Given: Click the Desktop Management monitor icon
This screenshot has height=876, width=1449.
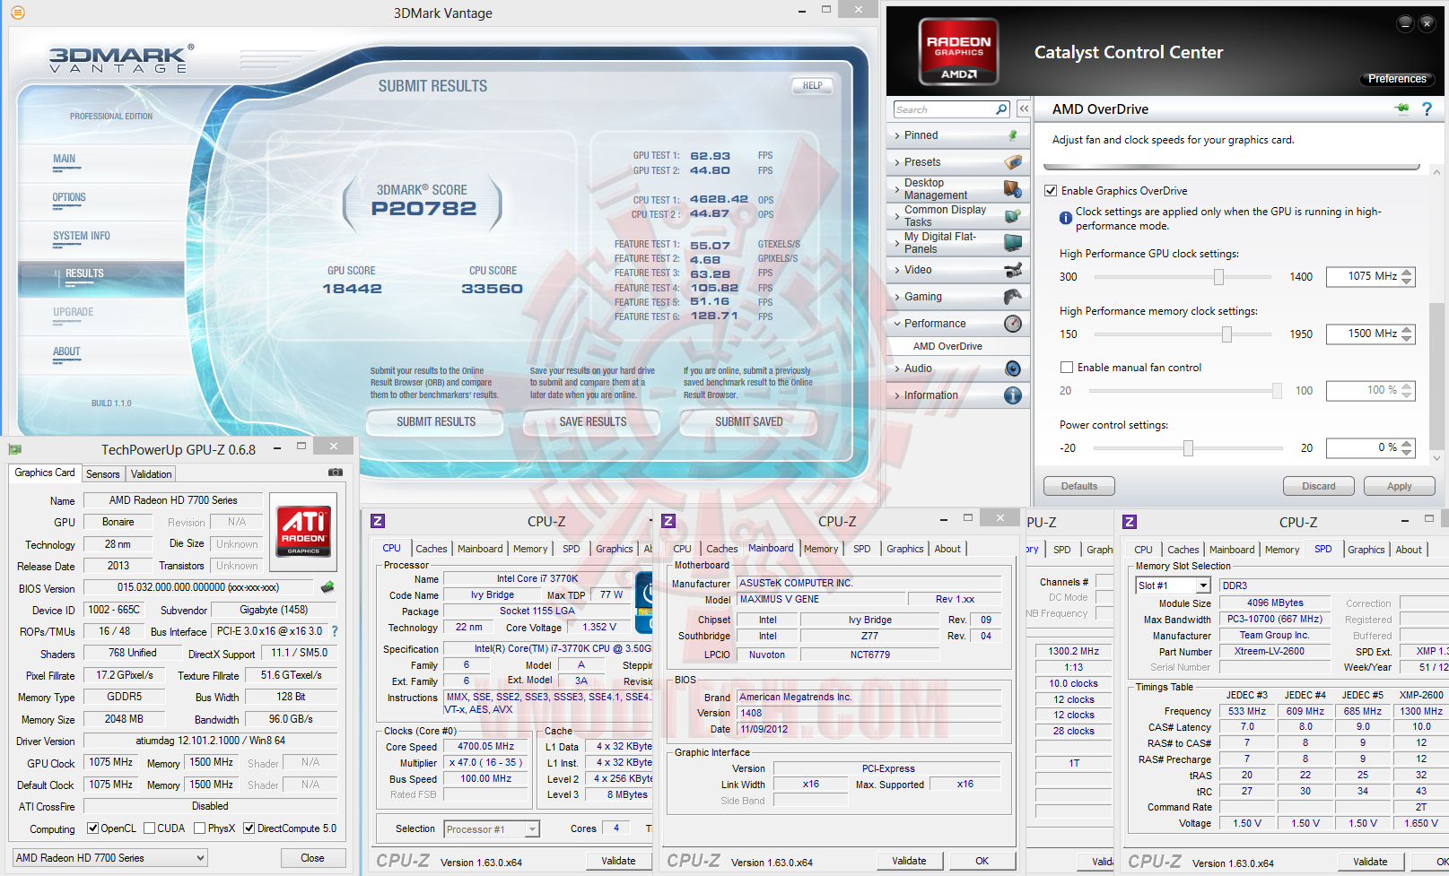Looking at the screenshot, I should click(1013, 189).
